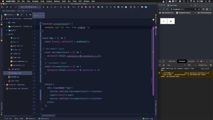Open the Navigate menu
This screenshot has height=120, width=213.
35,1
